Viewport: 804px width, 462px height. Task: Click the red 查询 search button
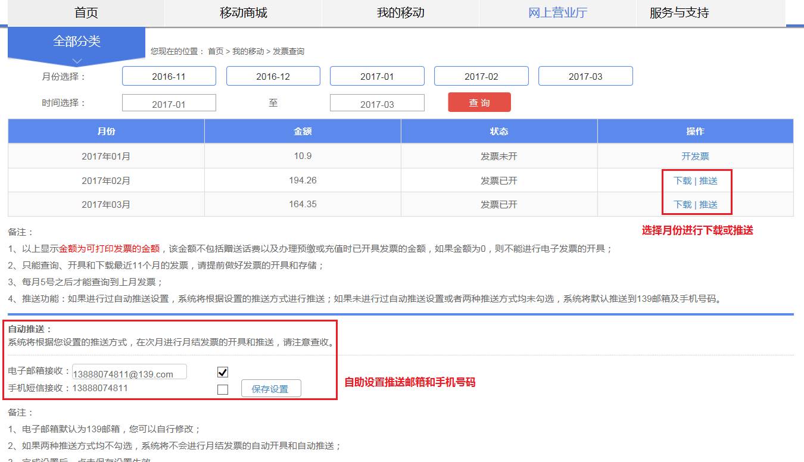tap(479, 102)
